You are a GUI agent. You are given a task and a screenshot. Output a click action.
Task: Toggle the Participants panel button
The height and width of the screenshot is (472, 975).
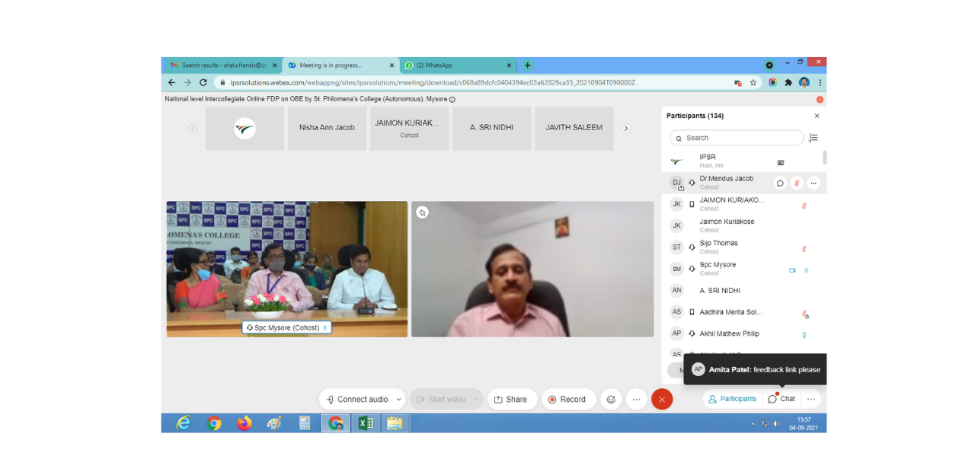point(732,399)
